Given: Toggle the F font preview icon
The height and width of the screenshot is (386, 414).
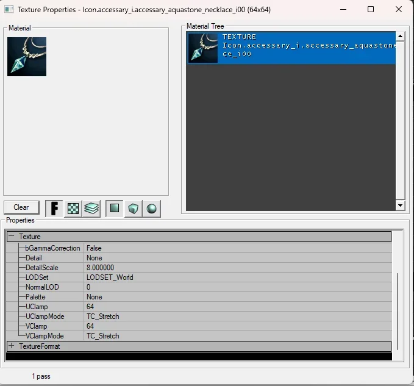Looking at the screenshot, I should 54,209.
